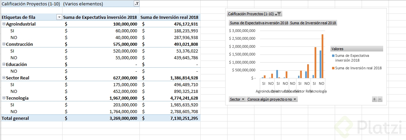The image size is (406, 140).
Task: Click the Suma de Expectativa inversión 2018 chart button
Action: tap(259, 23)
